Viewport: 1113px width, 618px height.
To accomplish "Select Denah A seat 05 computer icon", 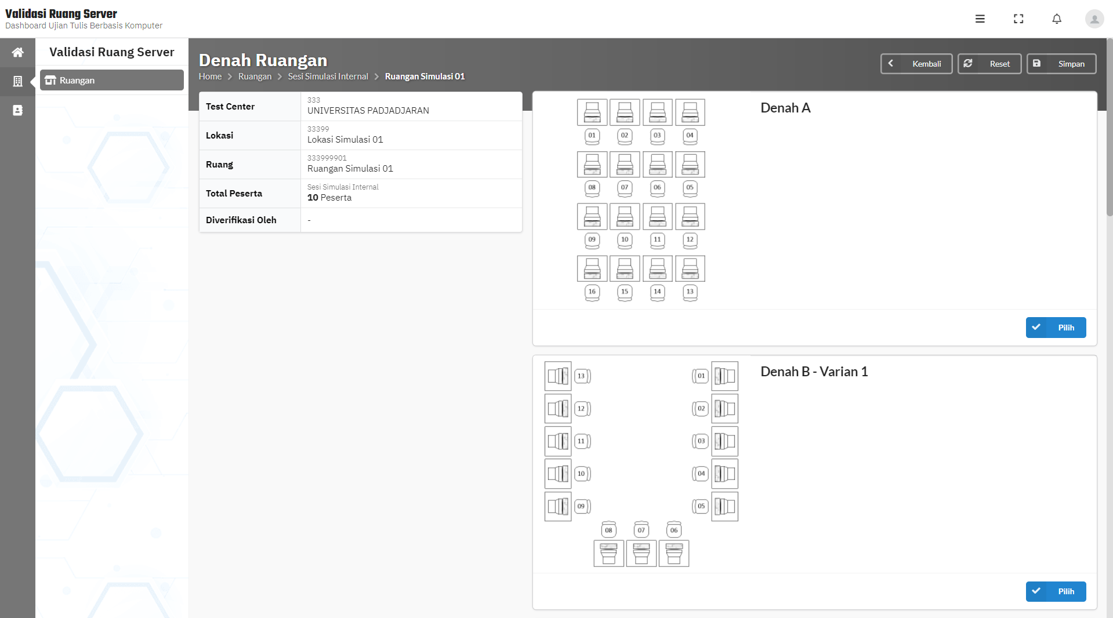I will click(x=690, y=165).
